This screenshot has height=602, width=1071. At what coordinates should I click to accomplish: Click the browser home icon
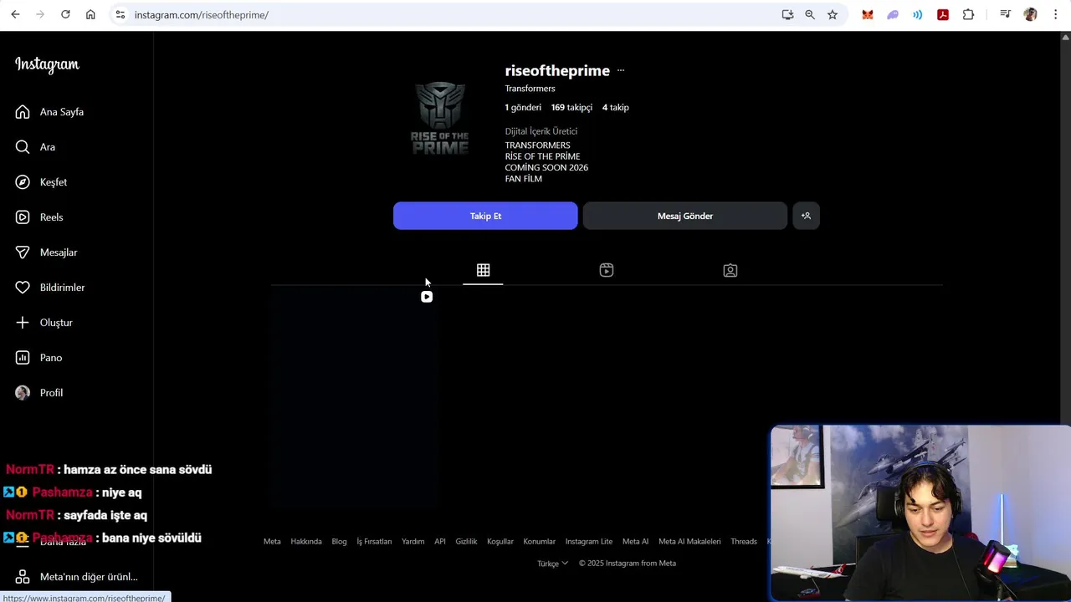(x=90, y=14)
